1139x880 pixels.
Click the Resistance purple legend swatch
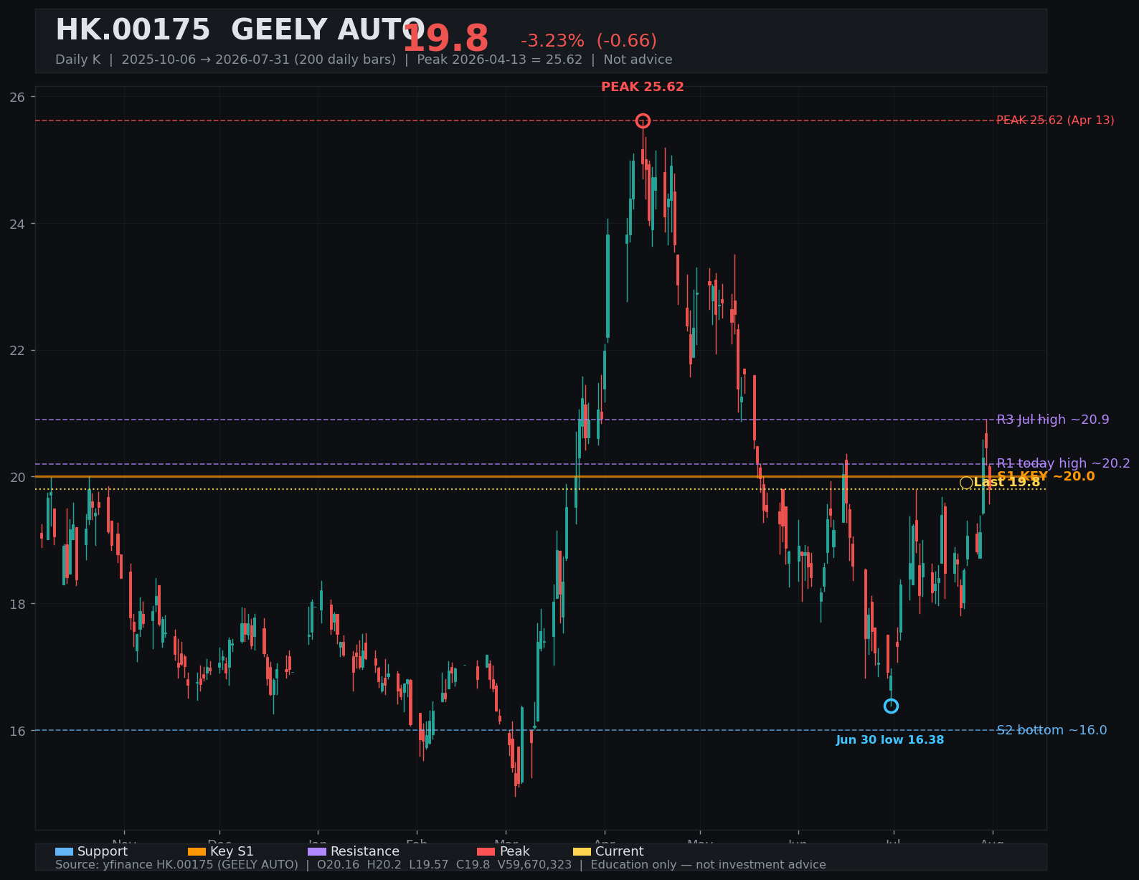(317, 851)
